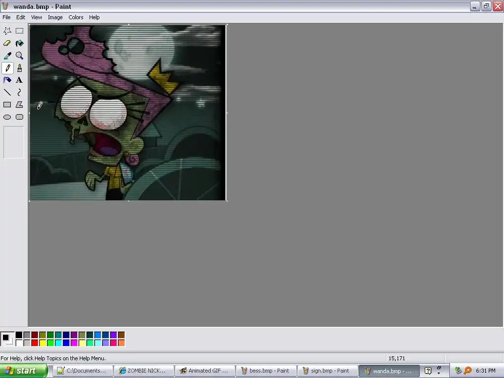Click the moon in the canvas image

[x=141, y=51]
